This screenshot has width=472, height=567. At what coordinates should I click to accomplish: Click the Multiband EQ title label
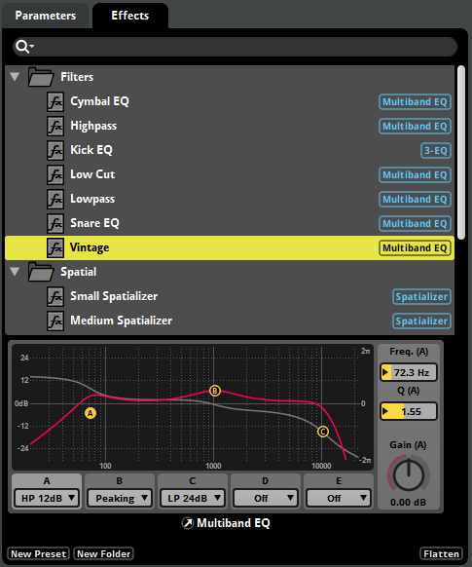coord(234,523)
